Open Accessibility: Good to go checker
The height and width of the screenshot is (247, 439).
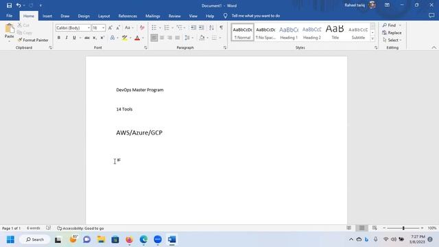pyautogui.click(x=80, y=228)
